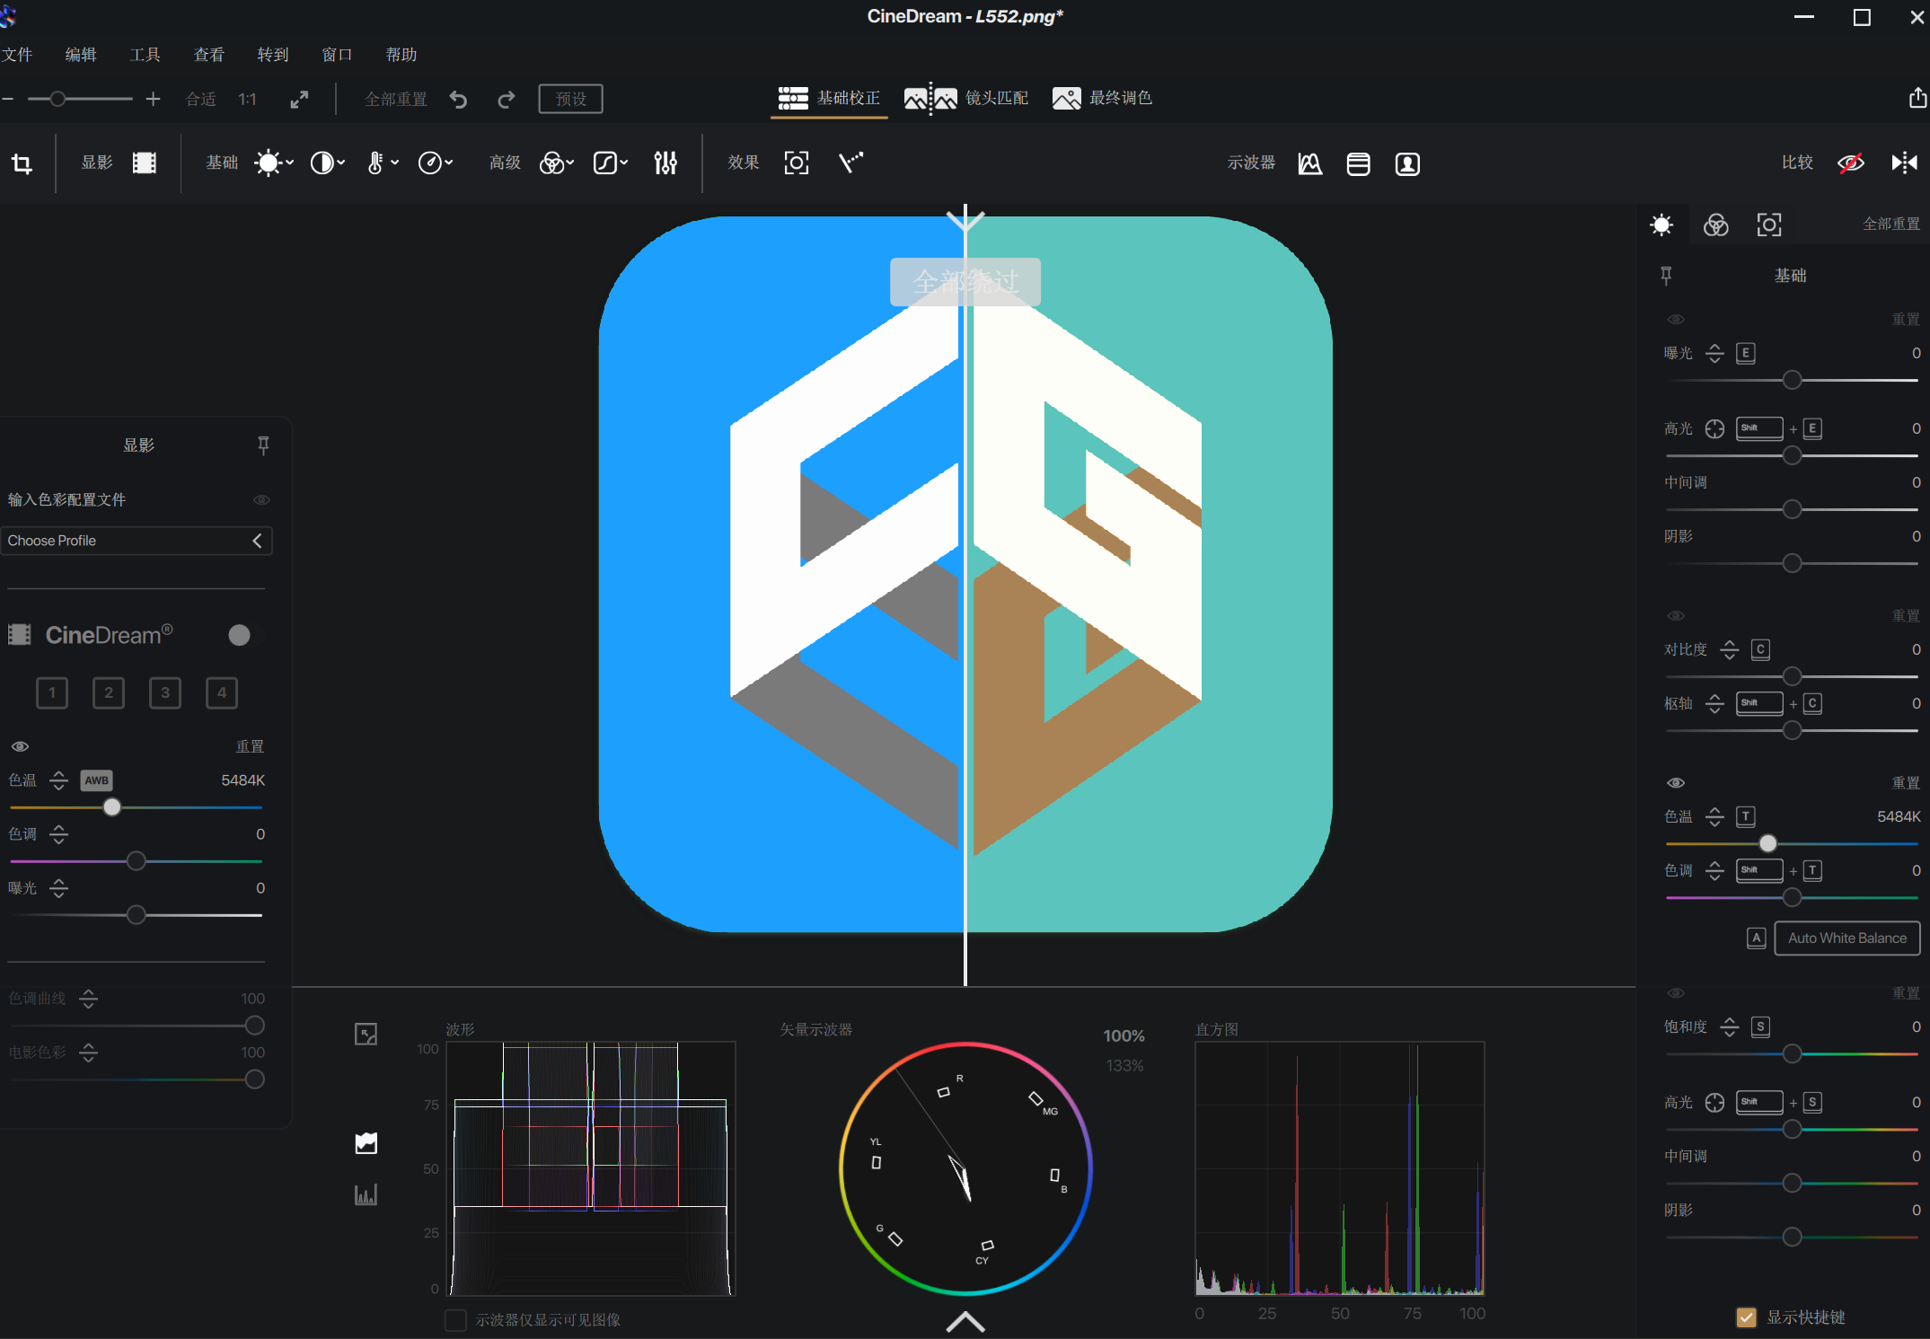Switch right panel to color wheels icon
The width and height of the screenshot is (1930, 1339).
1715,225
